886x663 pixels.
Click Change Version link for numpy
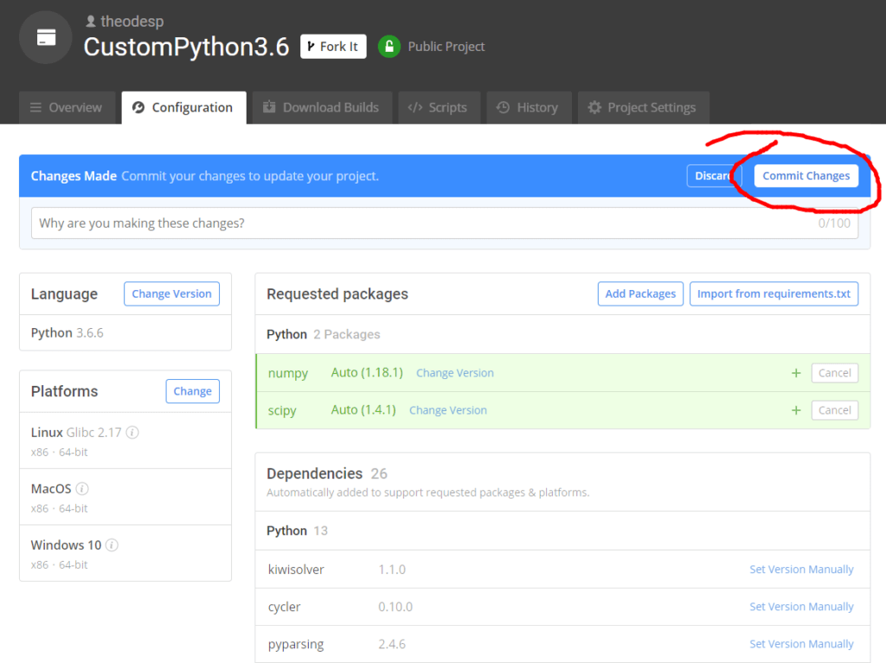click(454, 373)
